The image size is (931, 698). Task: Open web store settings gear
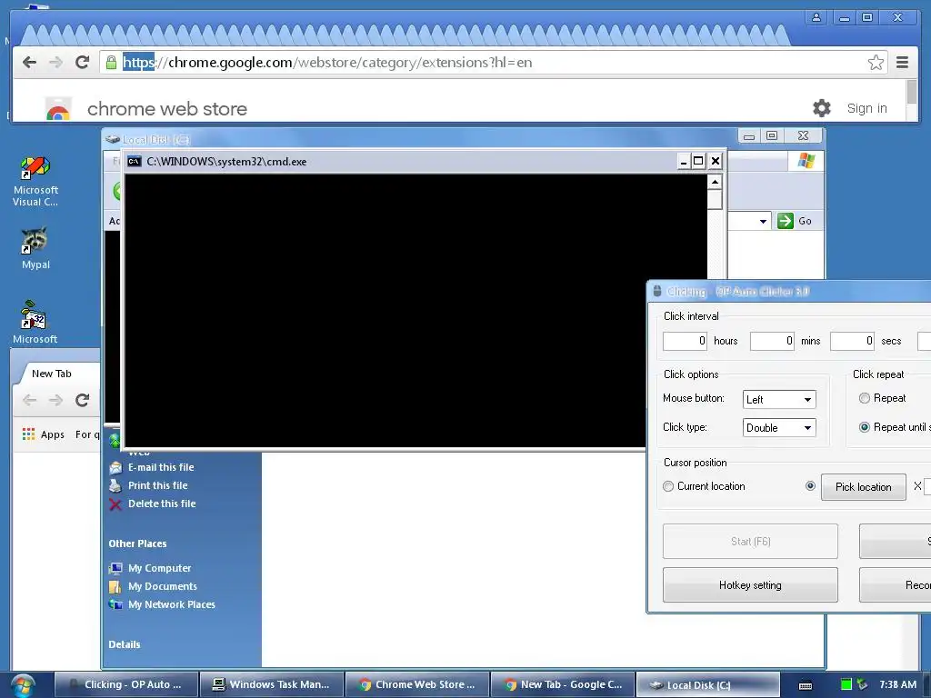tap(822, 108)
